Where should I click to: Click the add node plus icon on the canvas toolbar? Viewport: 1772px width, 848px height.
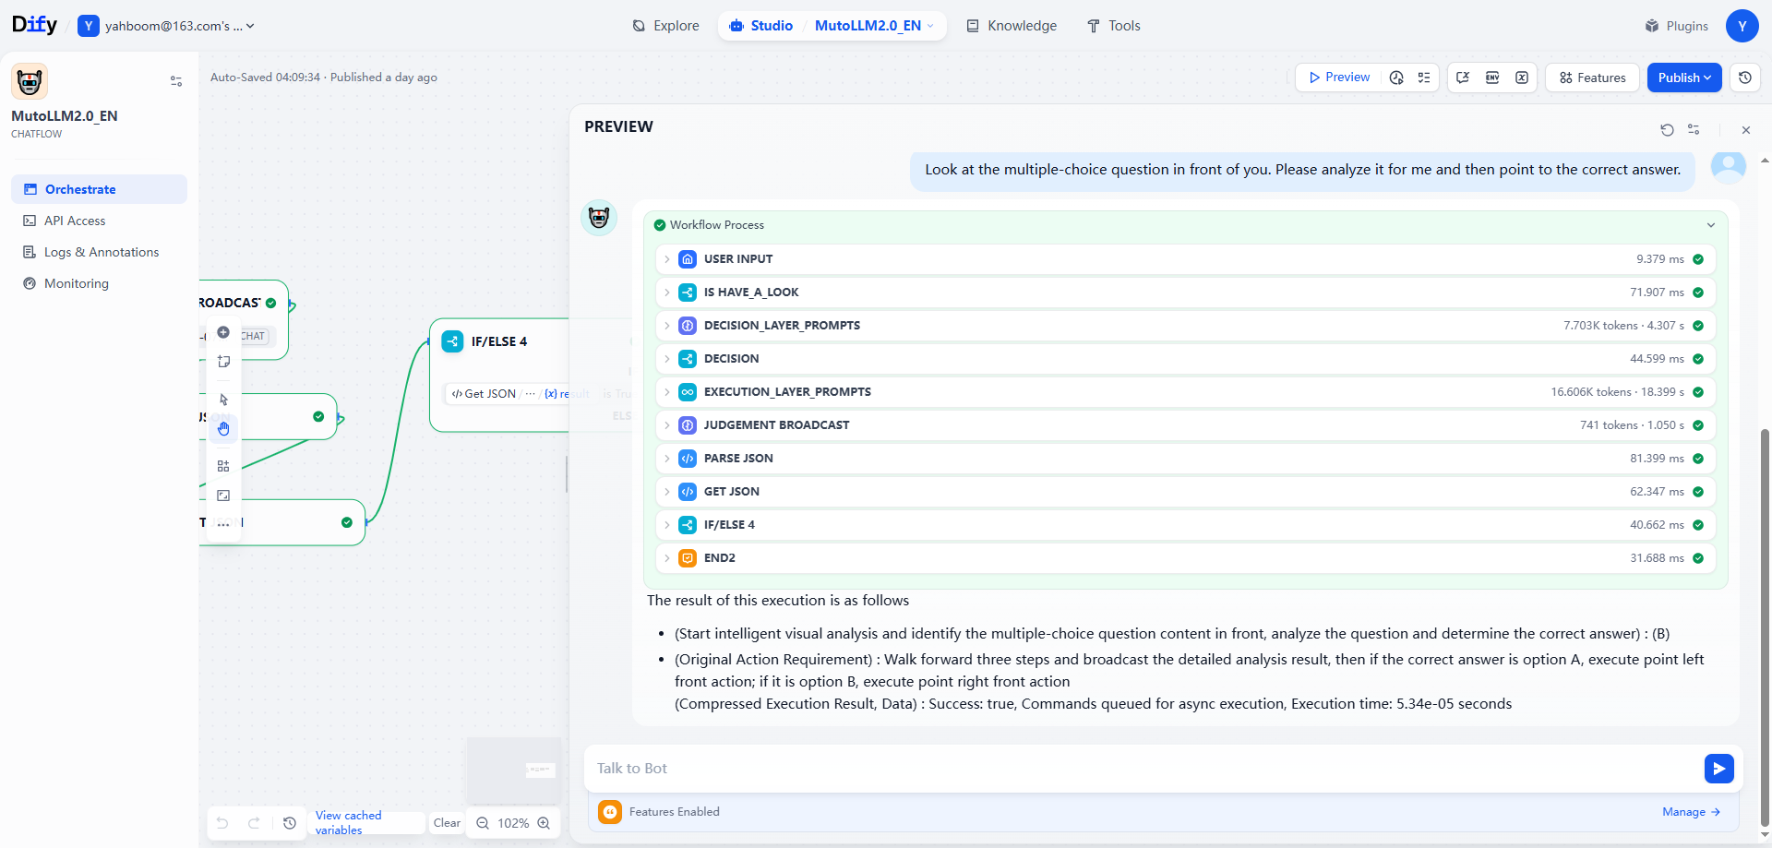223,332
